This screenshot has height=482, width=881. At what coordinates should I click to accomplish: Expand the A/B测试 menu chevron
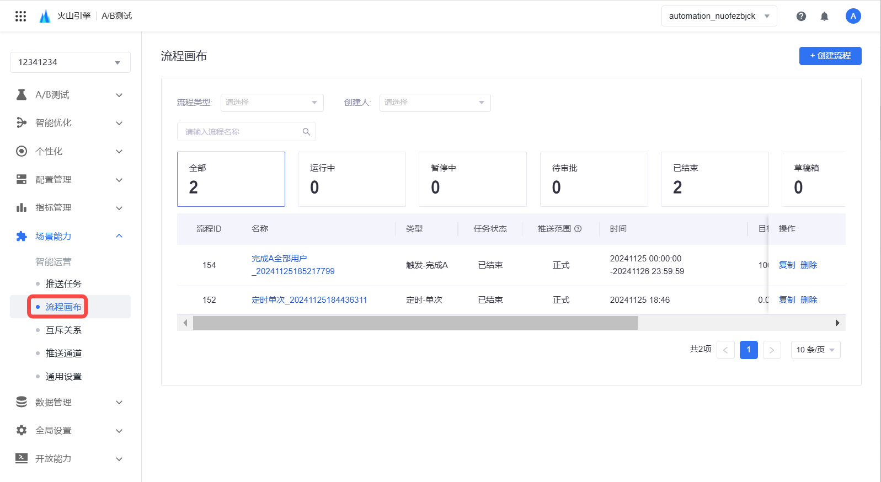pyautogui.click(x=119, y=95)
